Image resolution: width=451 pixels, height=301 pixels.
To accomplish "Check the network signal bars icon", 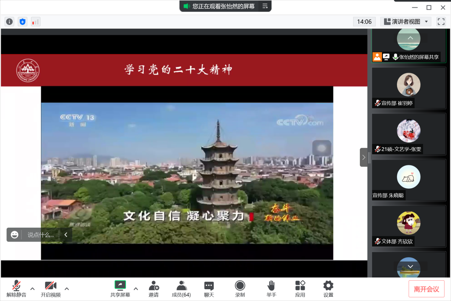I will (x=36, y=22).
